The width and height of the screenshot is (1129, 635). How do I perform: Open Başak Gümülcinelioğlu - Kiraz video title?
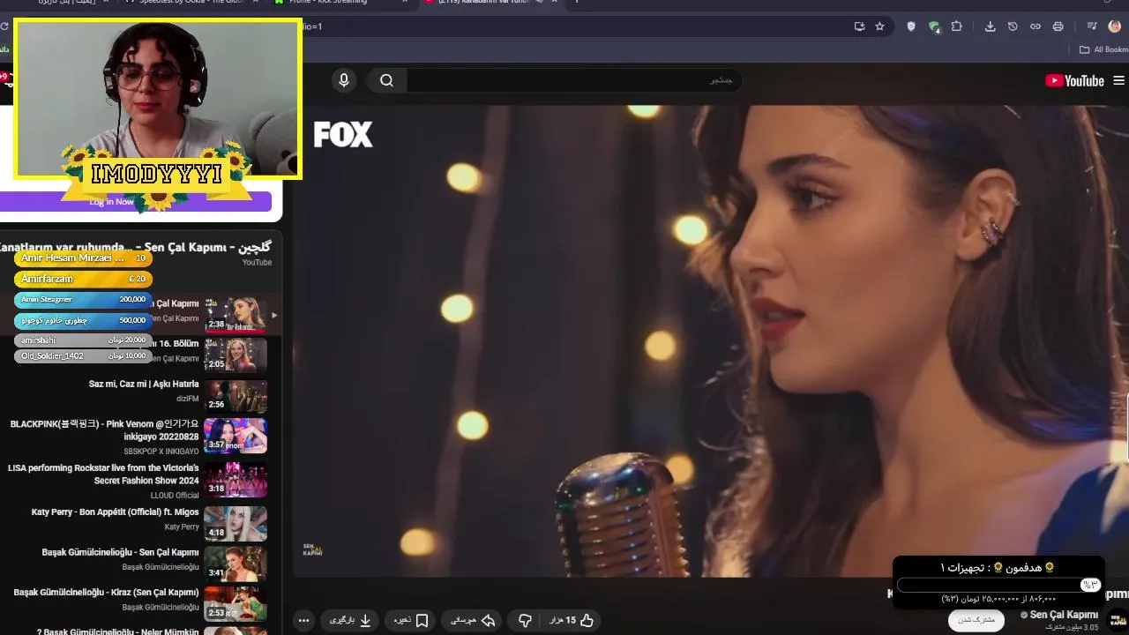[x=107, y=593]
